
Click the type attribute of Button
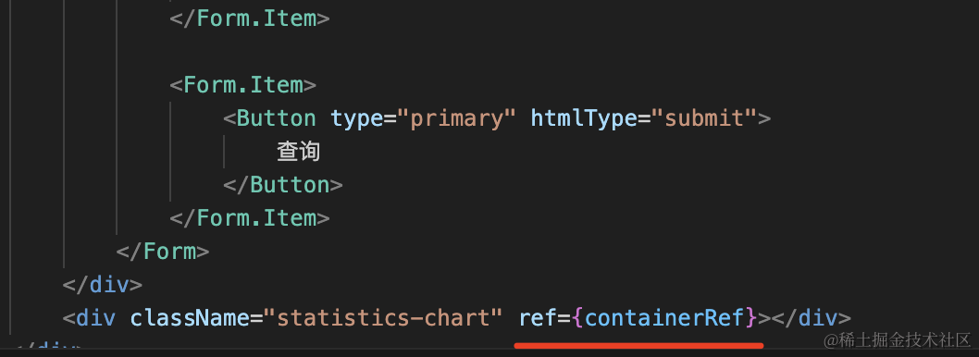point(357,118)
